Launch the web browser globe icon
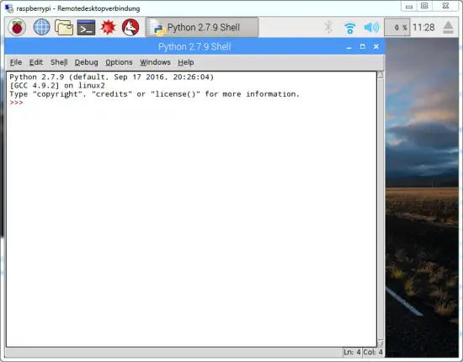 coord(41,27)
